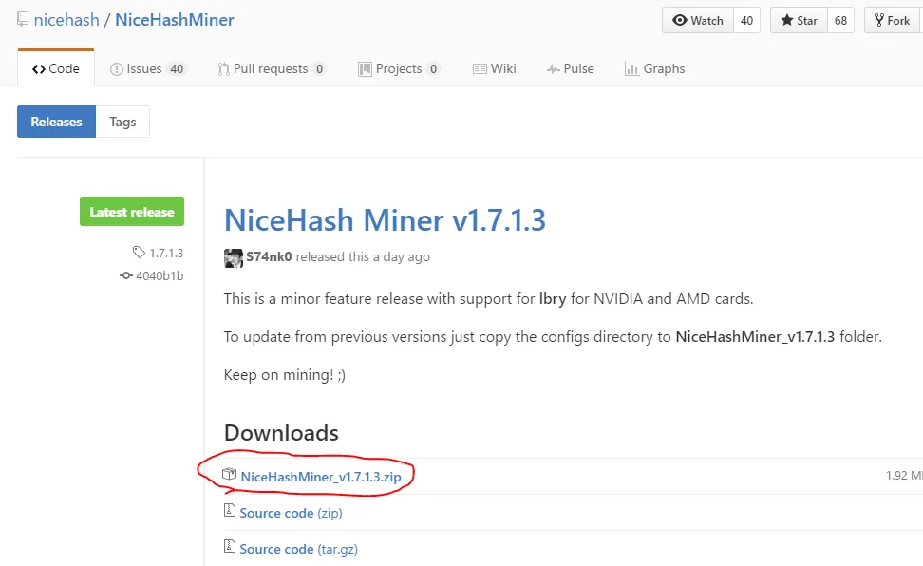Switch to the Code tab

coord(56,69)
